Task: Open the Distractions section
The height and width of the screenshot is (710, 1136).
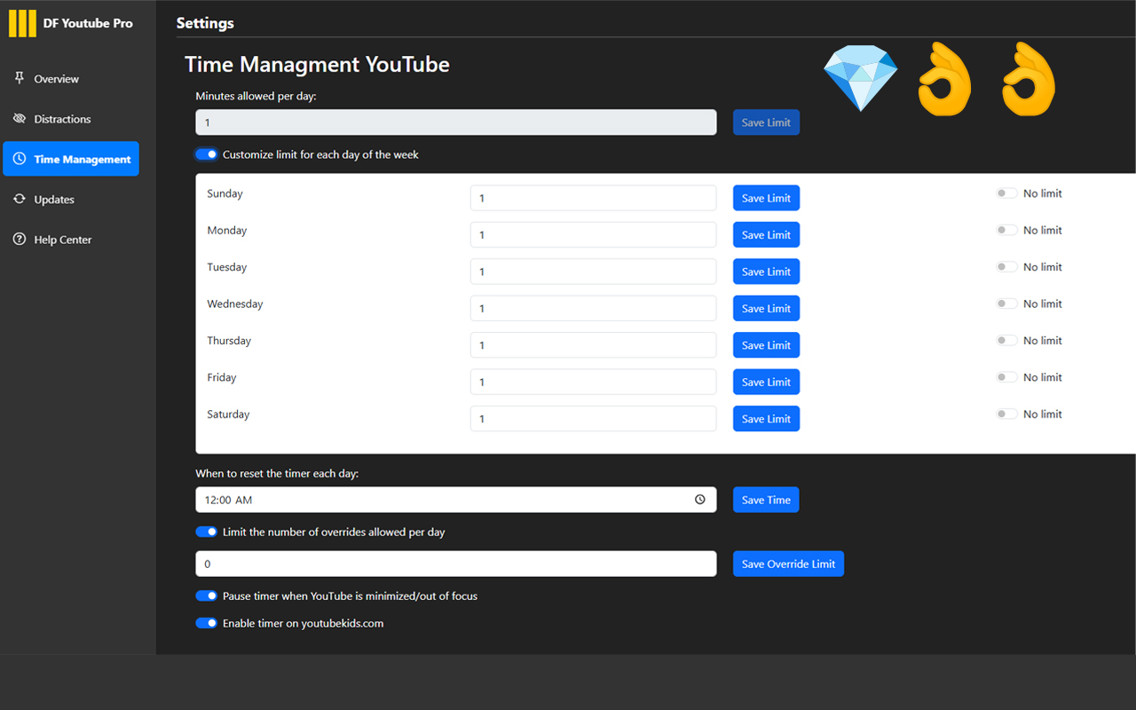Action: [70, 119]
